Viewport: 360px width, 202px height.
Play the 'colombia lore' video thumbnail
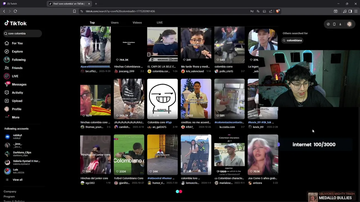196,155
